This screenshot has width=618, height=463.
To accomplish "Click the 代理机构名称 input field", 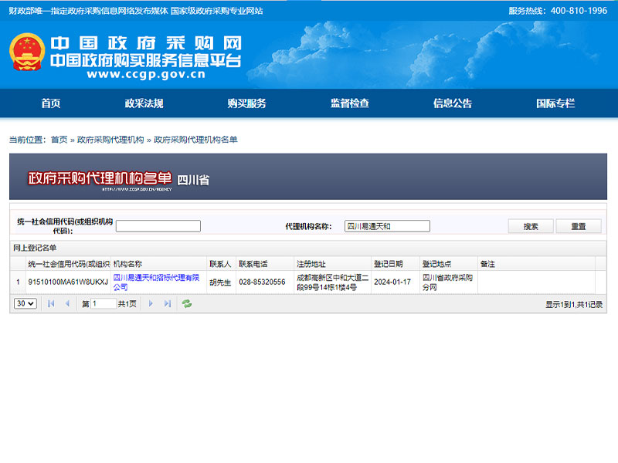I will (388, 225).
